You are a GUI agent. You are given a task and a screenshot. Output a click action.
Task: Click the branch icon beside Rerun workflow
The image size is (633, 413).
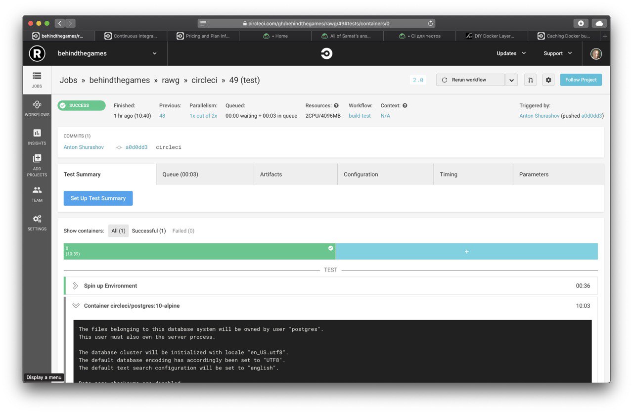click(530, 80)
